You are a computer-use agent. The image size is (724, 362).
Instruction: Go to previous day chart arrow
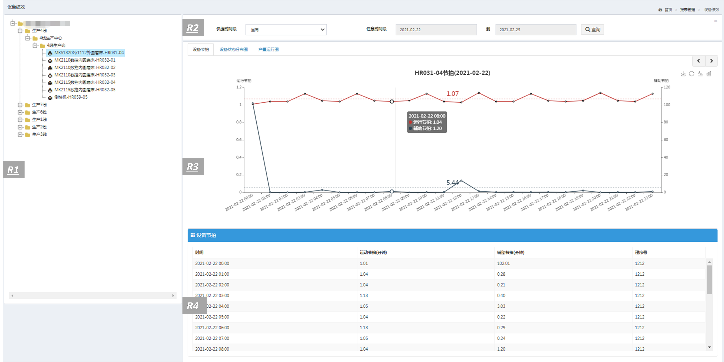[x=698, y=61]
